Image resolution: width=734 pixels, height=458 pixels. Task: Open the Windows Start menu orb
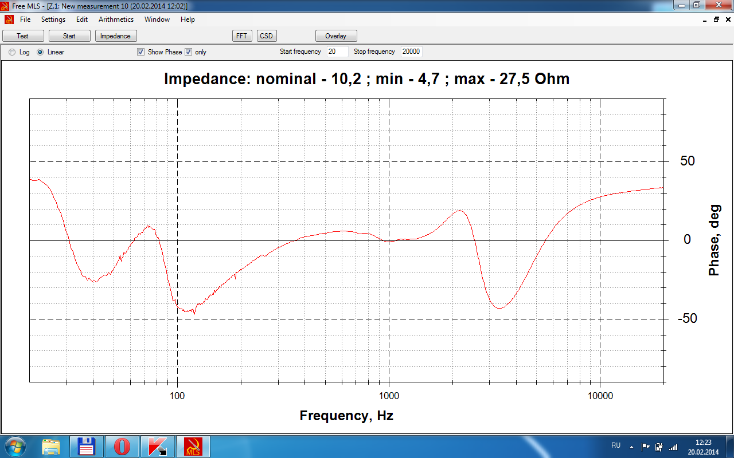coord(14,447)
